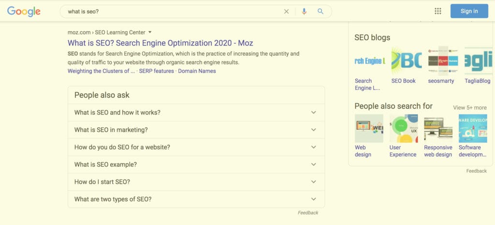
Task: Open the 'Domain Names' sitelink
Action: (197, 71)
